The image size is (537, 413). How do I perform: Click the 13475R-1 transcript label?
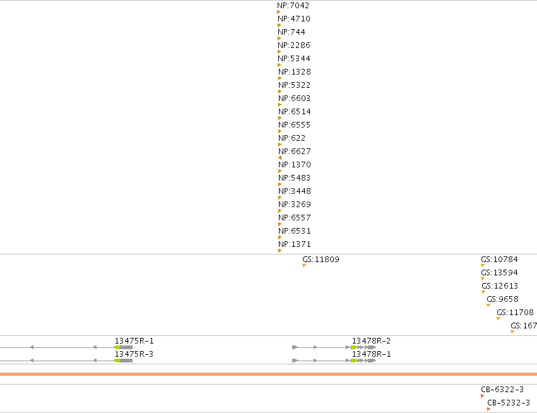point(134,341)
